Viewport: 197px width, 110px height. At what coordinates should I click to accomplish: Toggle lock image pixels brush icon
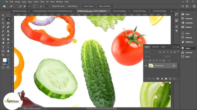(x=154, y=61)
